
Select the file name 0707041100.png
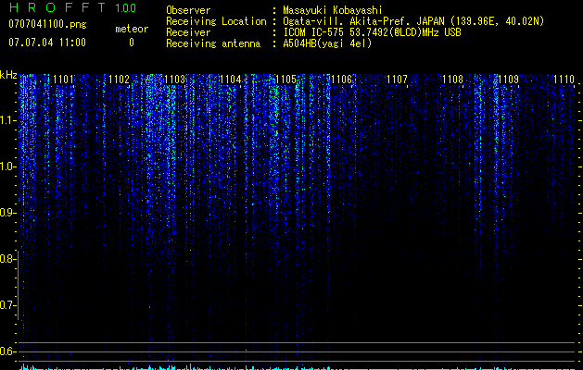click(x=47, y=24)
